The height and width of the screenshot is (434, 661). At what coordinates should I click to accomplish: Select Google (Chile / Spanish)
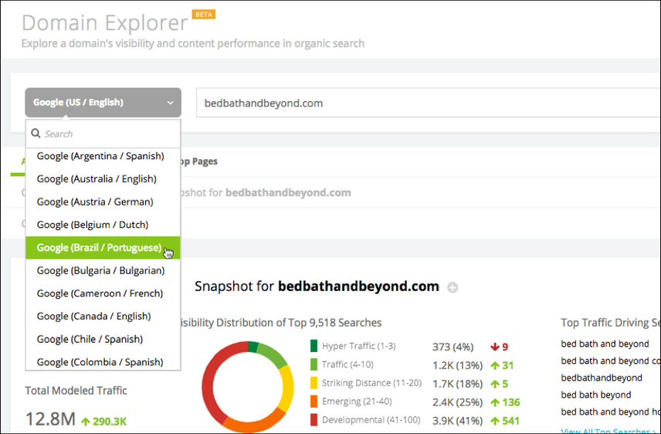[x=103, y=339]
